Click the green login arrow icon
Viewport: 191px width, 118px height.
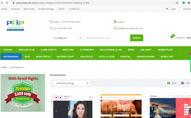(x=167, y=9)
